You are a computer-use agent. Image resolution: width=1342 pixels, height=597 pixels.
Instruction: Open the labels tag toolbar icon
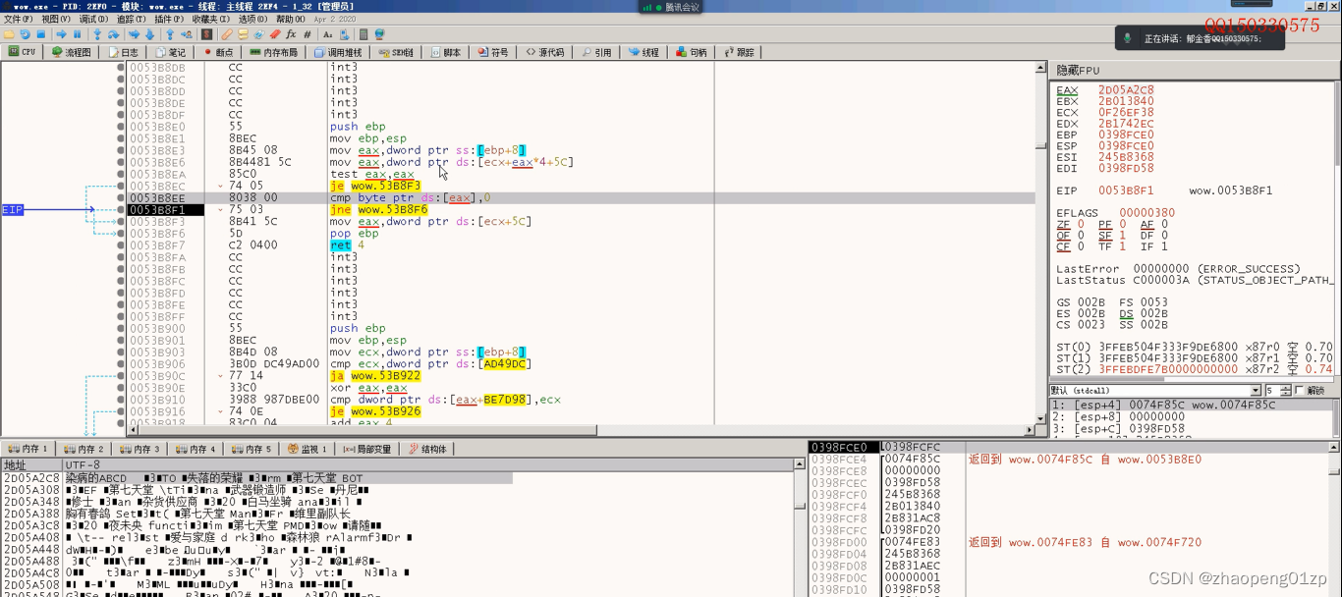click(259, 33)
